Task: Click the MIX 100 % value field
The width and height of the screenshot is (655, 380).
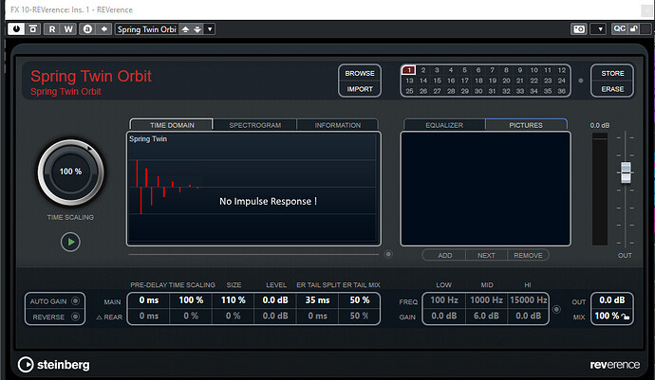Action: click(x=607, y=317)
